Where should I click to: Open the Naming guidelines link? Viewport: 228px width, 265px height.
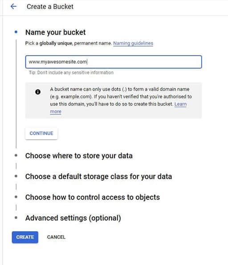click(x=133, y=43)
